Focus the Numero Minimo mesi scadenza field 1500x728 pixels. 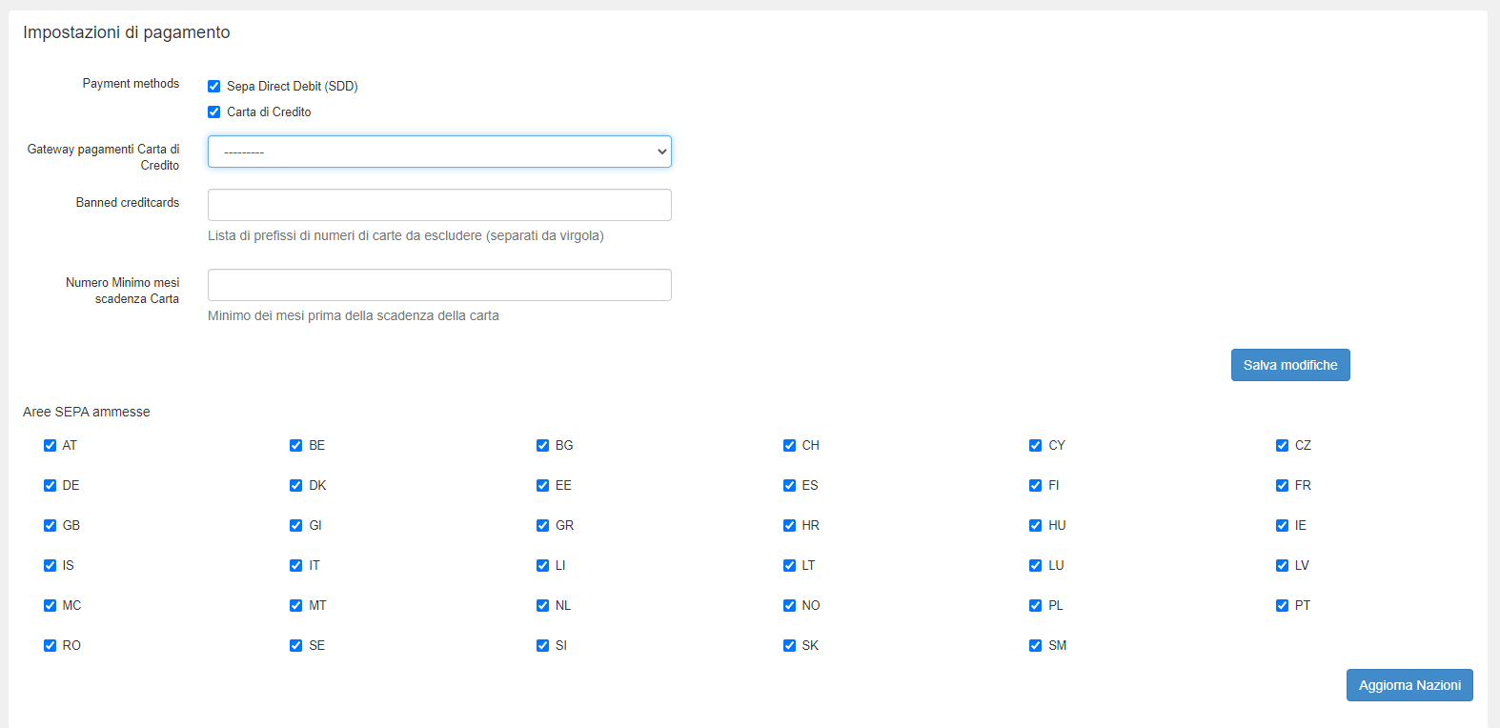pyautogui.click(x=439, y=285)
